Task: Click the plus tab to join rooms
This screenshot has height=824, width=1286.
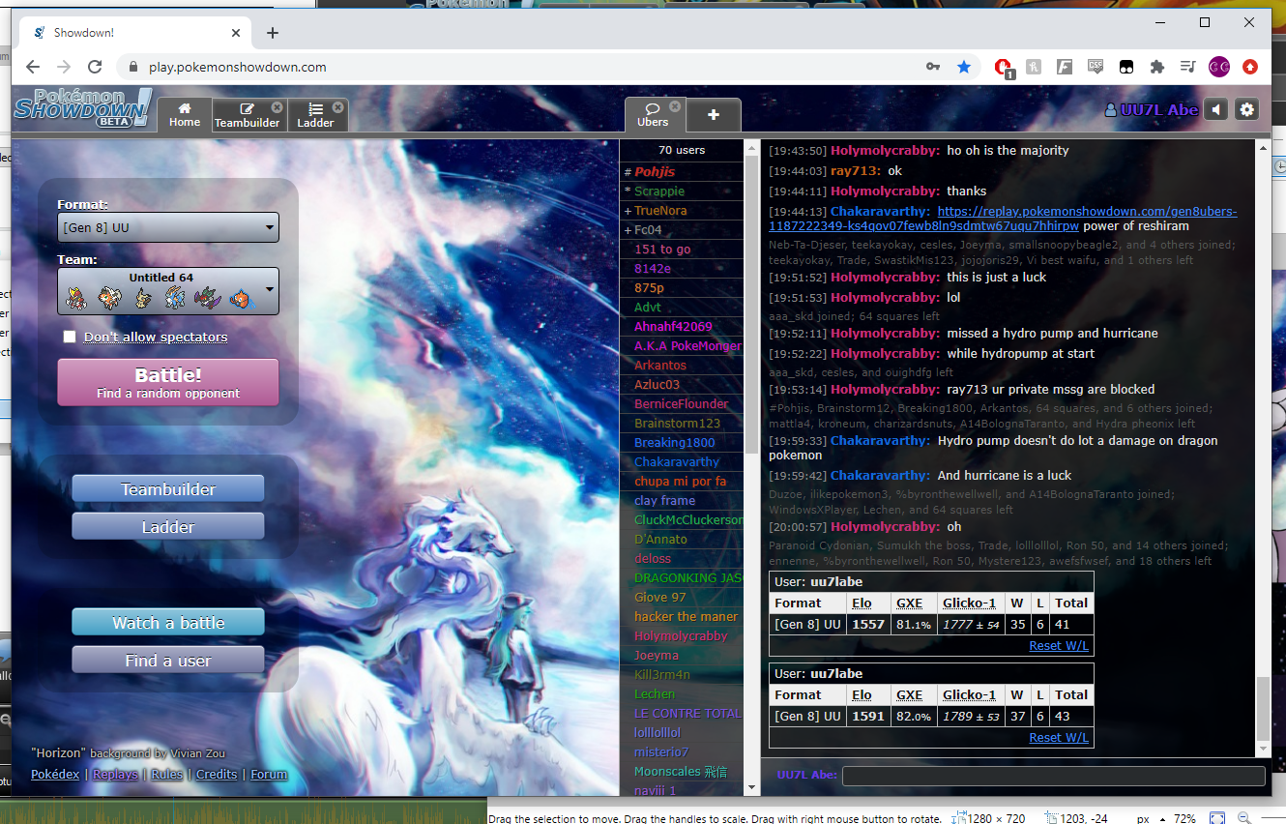Action: 714,115
